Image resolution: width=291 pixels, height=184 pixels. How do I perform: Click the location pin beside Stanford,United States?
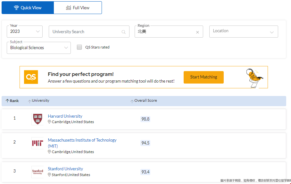(x=49, y=174)
